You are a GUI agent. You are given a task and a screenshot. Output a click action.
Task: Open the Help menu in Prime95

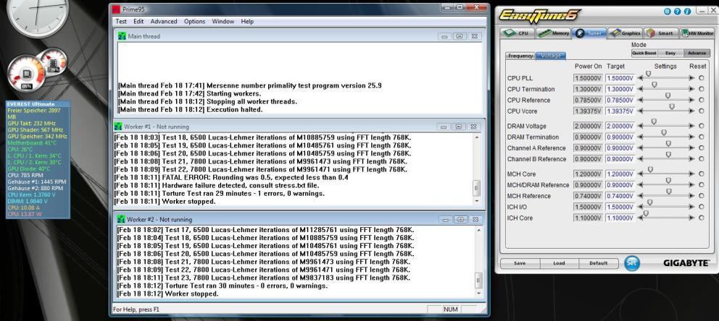tap(247, 22)
